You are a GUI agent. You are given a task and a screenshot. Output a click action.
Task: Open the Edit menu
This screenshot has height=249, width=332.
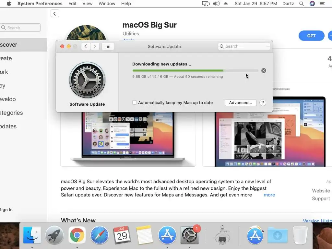coord(72,4)
